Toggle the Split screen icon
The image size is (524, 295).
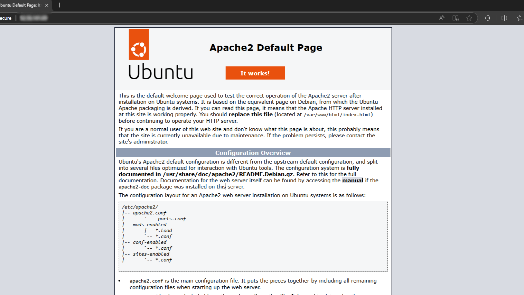pyautogui.click(x=504, y=18)
